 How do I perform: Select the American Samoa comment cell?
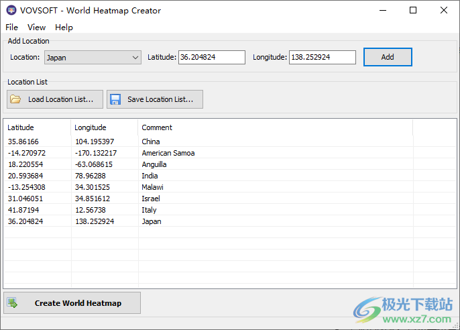pyautogui.click(x=168, y=153)
